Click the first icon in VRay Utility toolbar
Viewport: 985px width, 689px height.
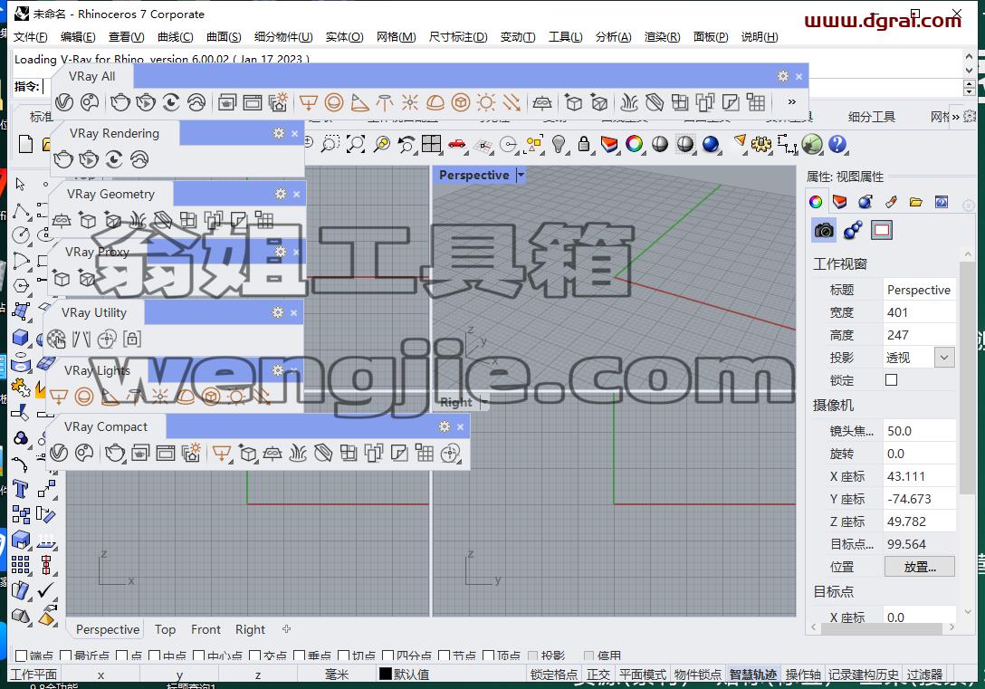(56, 340)
